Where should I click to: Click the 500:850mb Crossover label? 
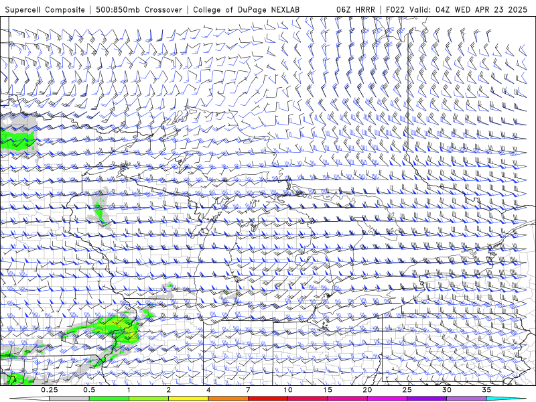(x=139, y=9)
